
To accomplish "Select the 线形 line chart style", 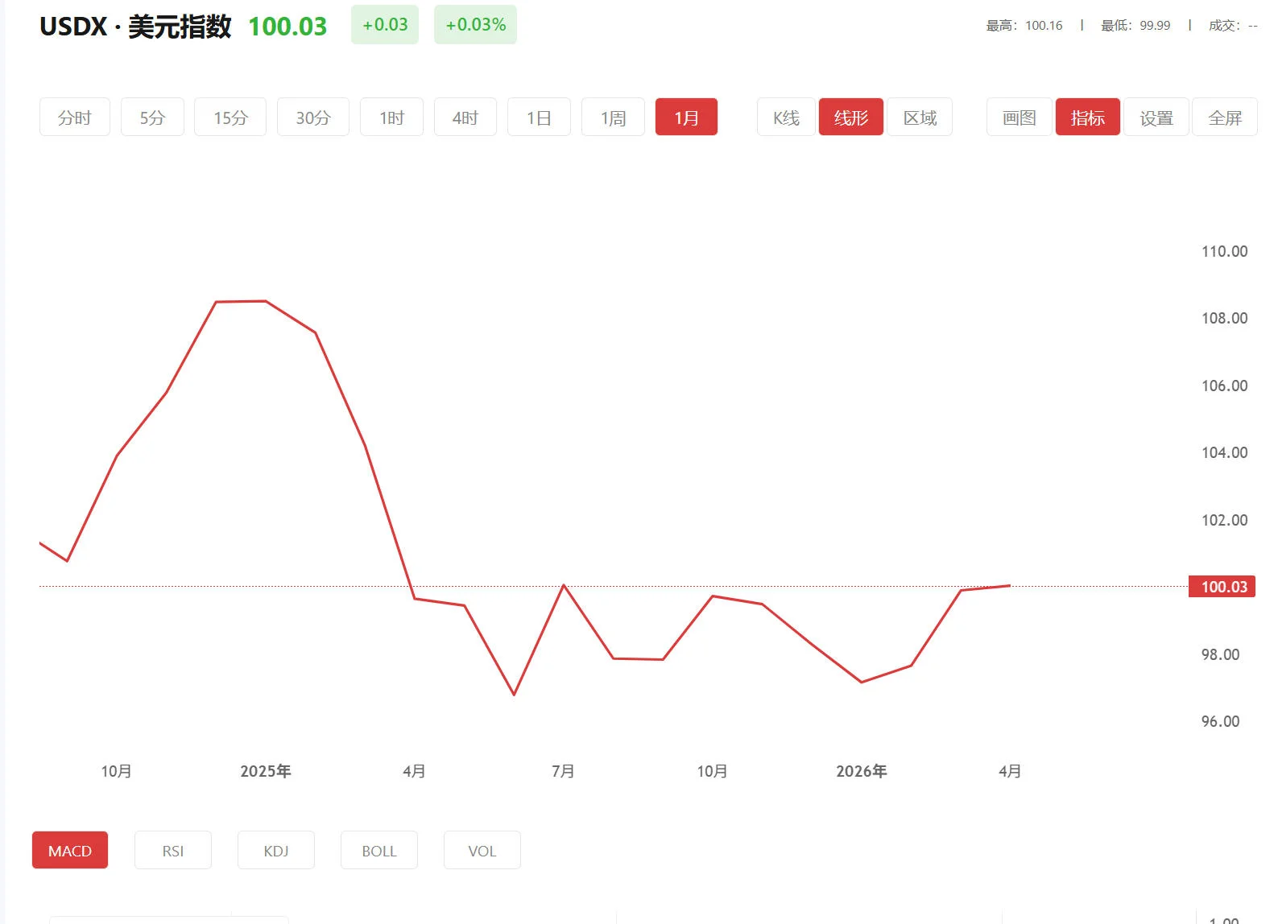I will (851, 118).
